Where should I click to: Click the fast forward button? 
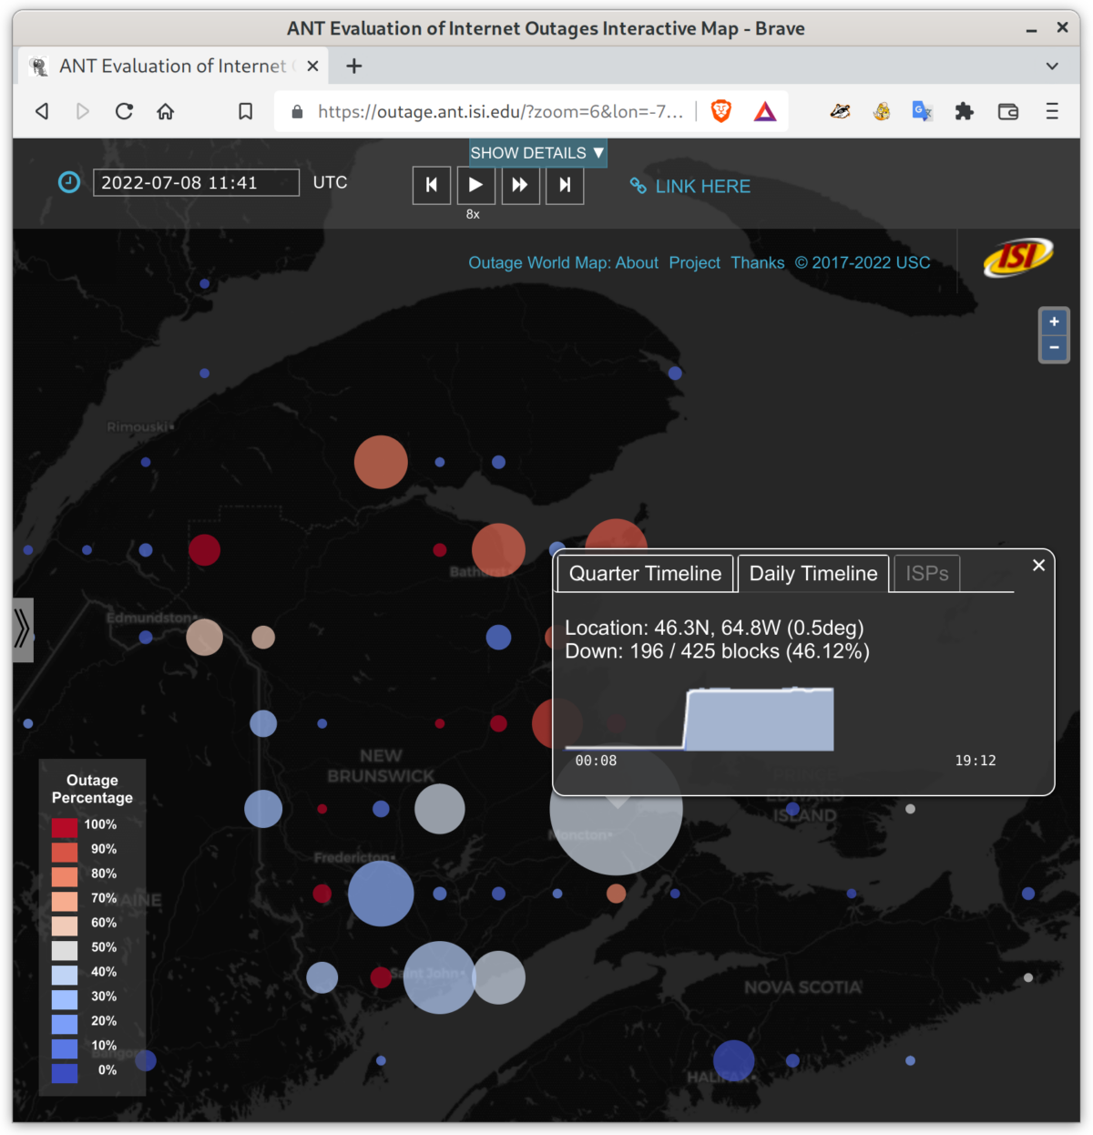pyautogui.click(x=520, y=186)
